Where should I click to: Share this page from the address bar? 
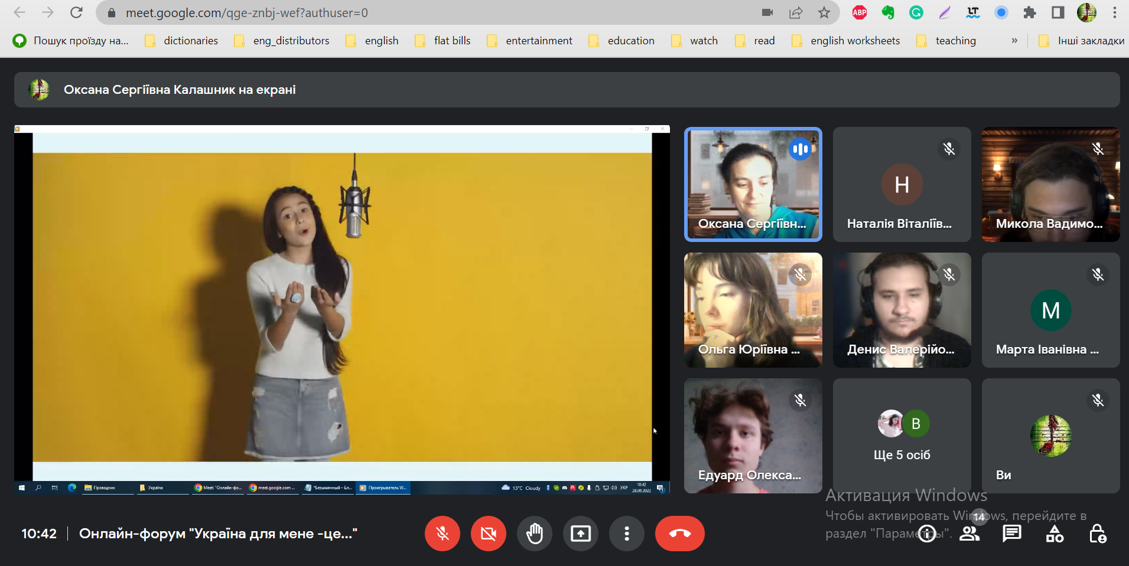[x=796, y=12]
